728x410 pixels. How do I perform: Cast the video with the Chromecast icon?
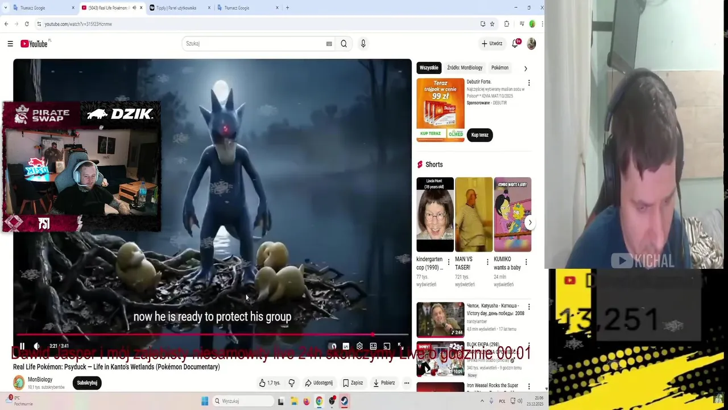[387, 346]
